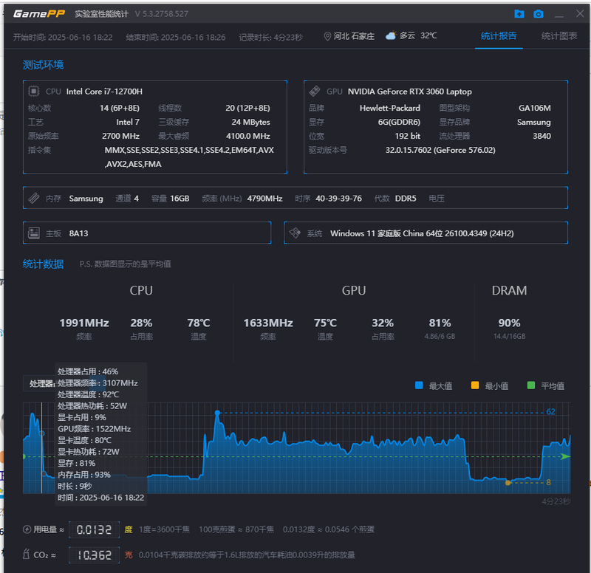591x573 pixels.
Task: Open the 处理器 metric dropdown above chart
Action: click(x=41, y=383)
